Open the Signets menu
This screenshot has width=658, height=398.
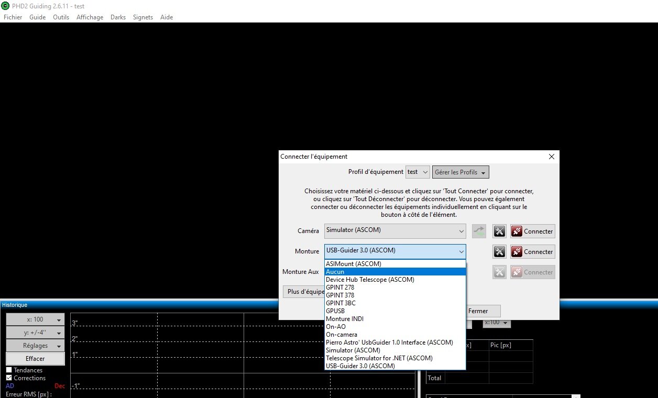click(x=143, y=17)
